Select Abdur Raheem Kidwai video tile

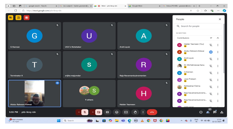[34, 93]
